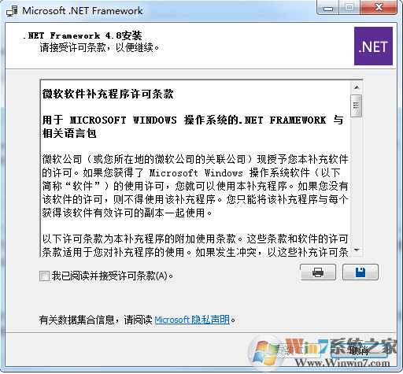
Task: Click the license scrollbar down arrow
Action: [357, 250]
